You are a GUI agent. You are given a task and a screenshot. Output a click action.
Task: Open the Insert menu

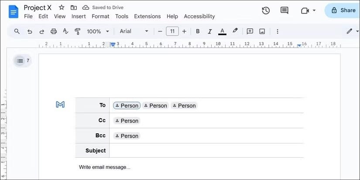79,16
